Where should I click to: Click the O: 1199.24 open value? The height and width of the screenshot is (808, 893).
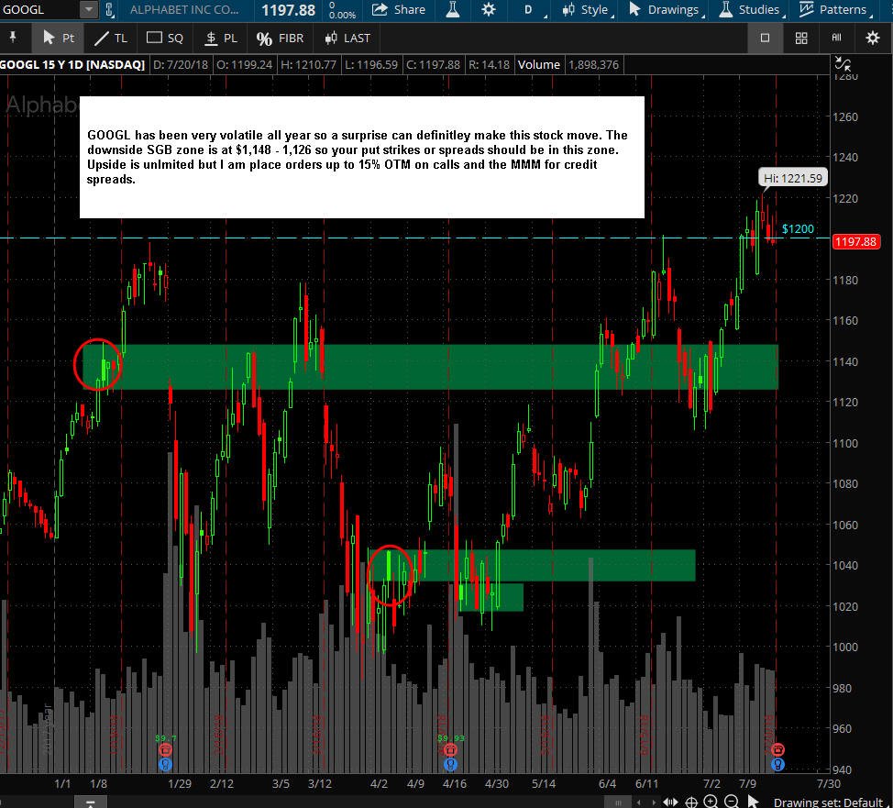(x=244, y=65)
